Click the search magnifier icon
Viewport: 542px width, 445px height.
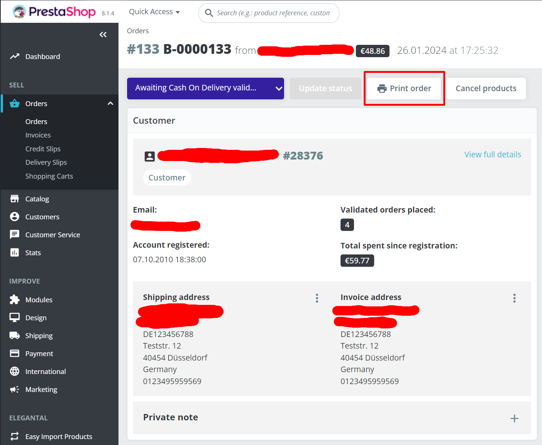(x=209, y=13)
